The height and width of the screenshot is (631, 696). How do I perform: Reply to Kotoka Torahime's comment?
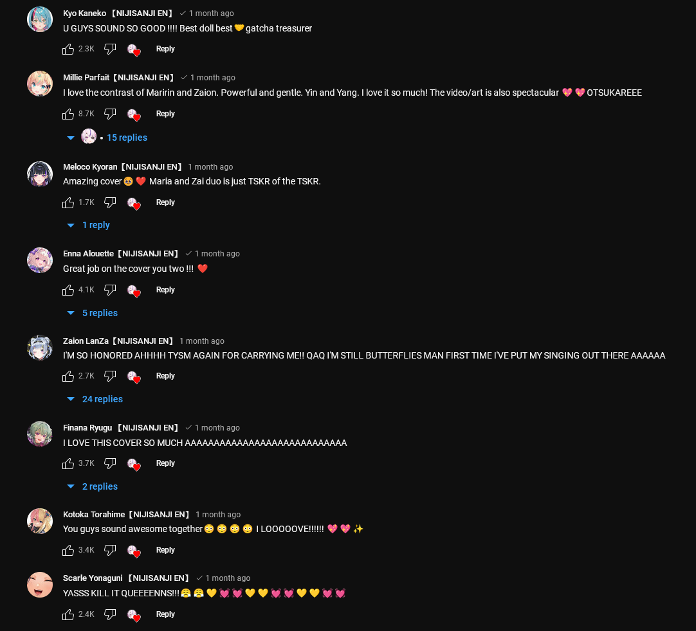165,550
